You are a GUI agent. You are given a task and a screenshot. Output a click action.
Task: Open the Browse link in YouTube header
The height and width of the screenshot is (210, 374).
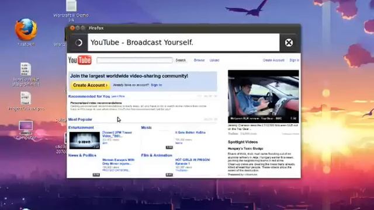tap(199, 60)
